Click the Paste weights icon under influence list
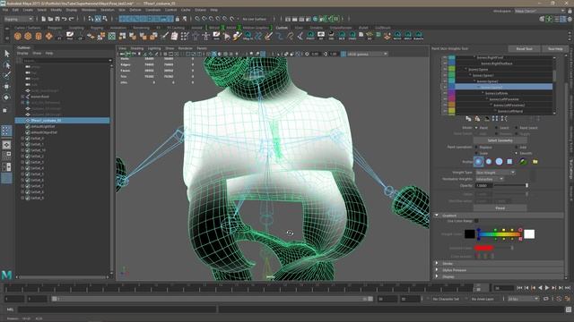This screenshot has width=574, height=322. pyautogui.click(x=477, y=119)
